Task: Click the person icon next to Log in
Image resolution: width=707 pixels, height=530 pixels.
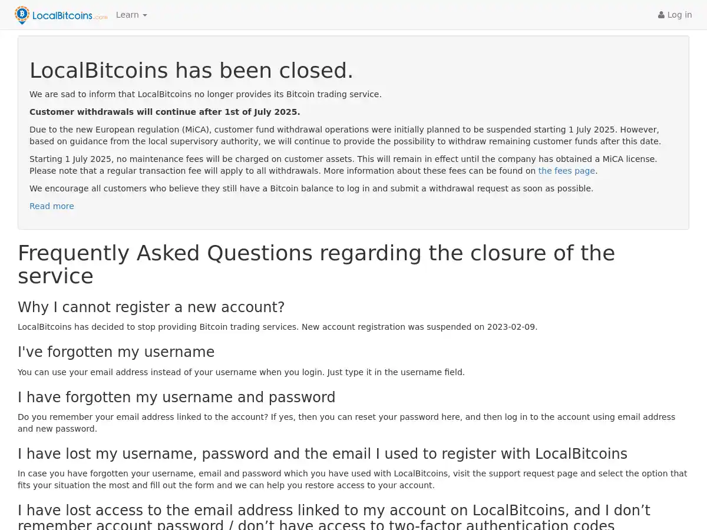Action: 661,15
